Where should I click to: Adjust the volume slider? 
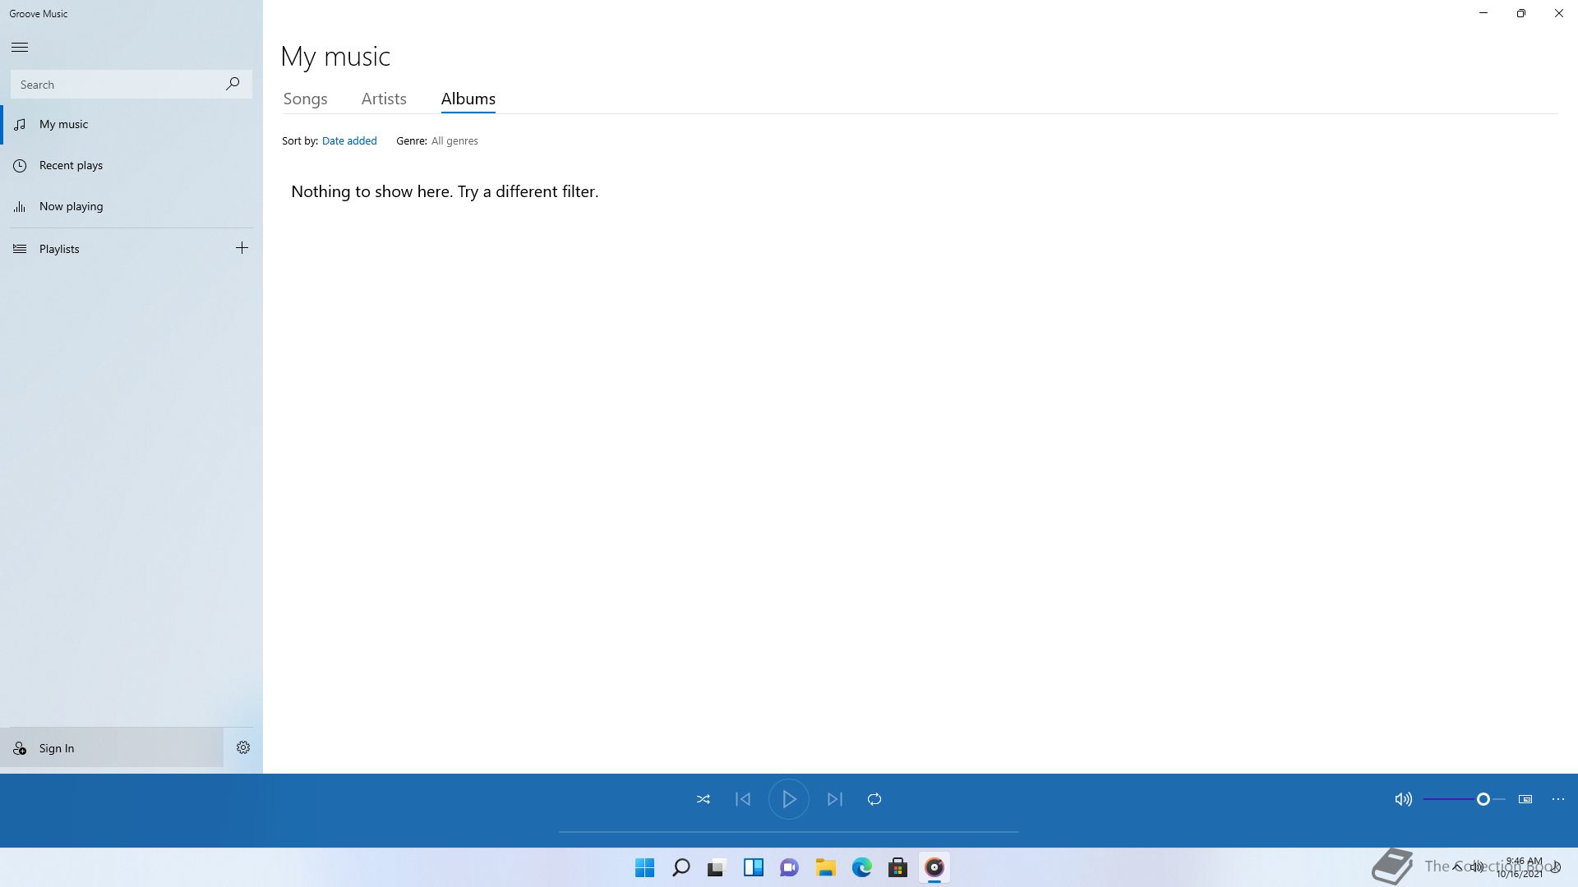[x=1465, y=799]
